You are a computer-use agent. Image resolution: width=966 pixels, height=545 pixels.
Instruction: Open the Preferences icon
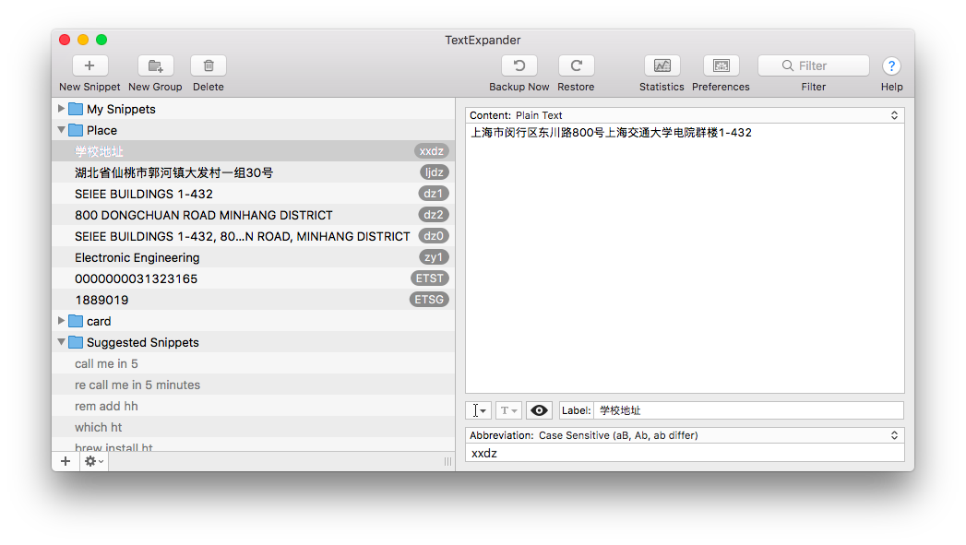721,65
